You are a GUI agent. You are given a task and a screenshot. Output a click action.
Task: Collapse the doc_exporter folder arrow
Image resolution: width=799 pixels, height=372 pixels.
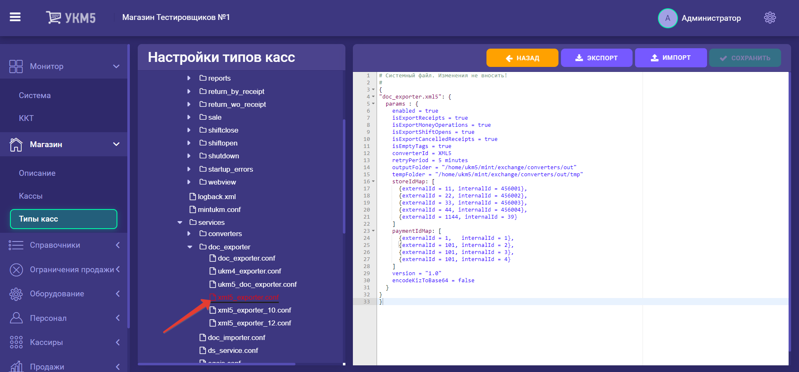[190, 247]
